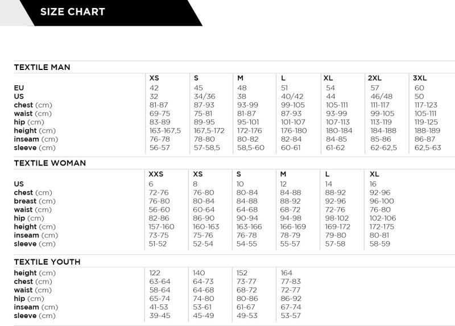Select men's 3XL sleeve value 62,5-63
Screen dimensions: 455x326
428,148
